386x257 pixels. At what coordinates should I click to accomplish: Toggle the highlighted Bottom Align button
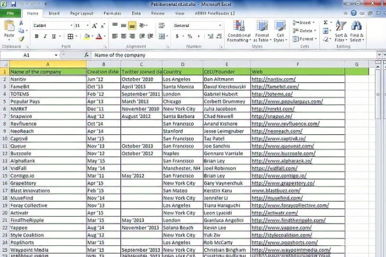pyautogui.click(x=132, y=25)
